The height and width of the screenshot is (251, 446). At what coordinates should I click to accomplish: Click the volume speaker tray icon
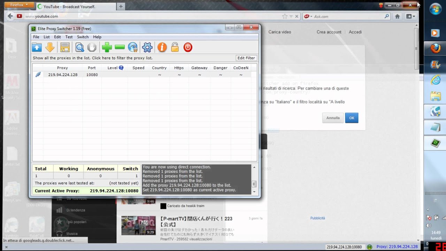(429, 225)
